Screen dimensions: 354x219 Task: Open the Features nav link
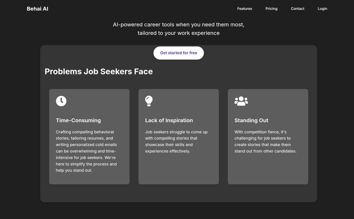click(x=245, y=8)
